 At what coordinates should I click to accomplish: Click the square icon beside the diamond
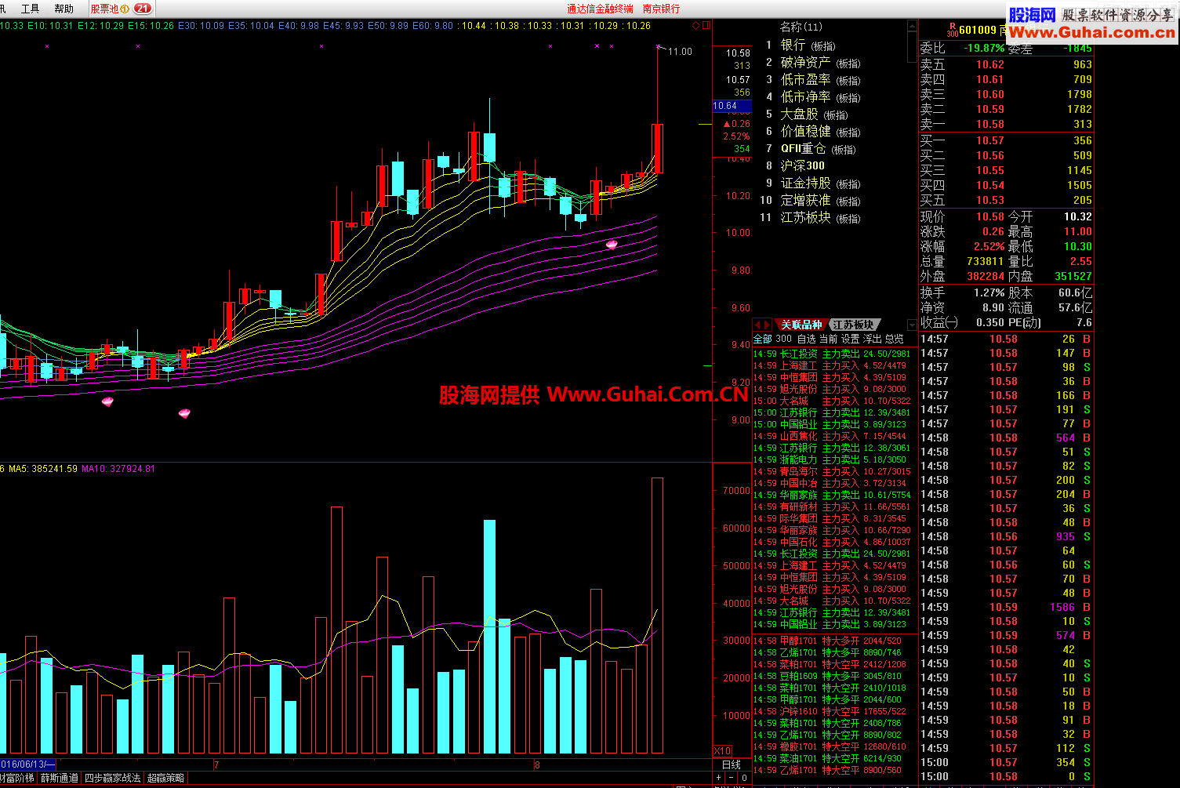tap(706, 26)
